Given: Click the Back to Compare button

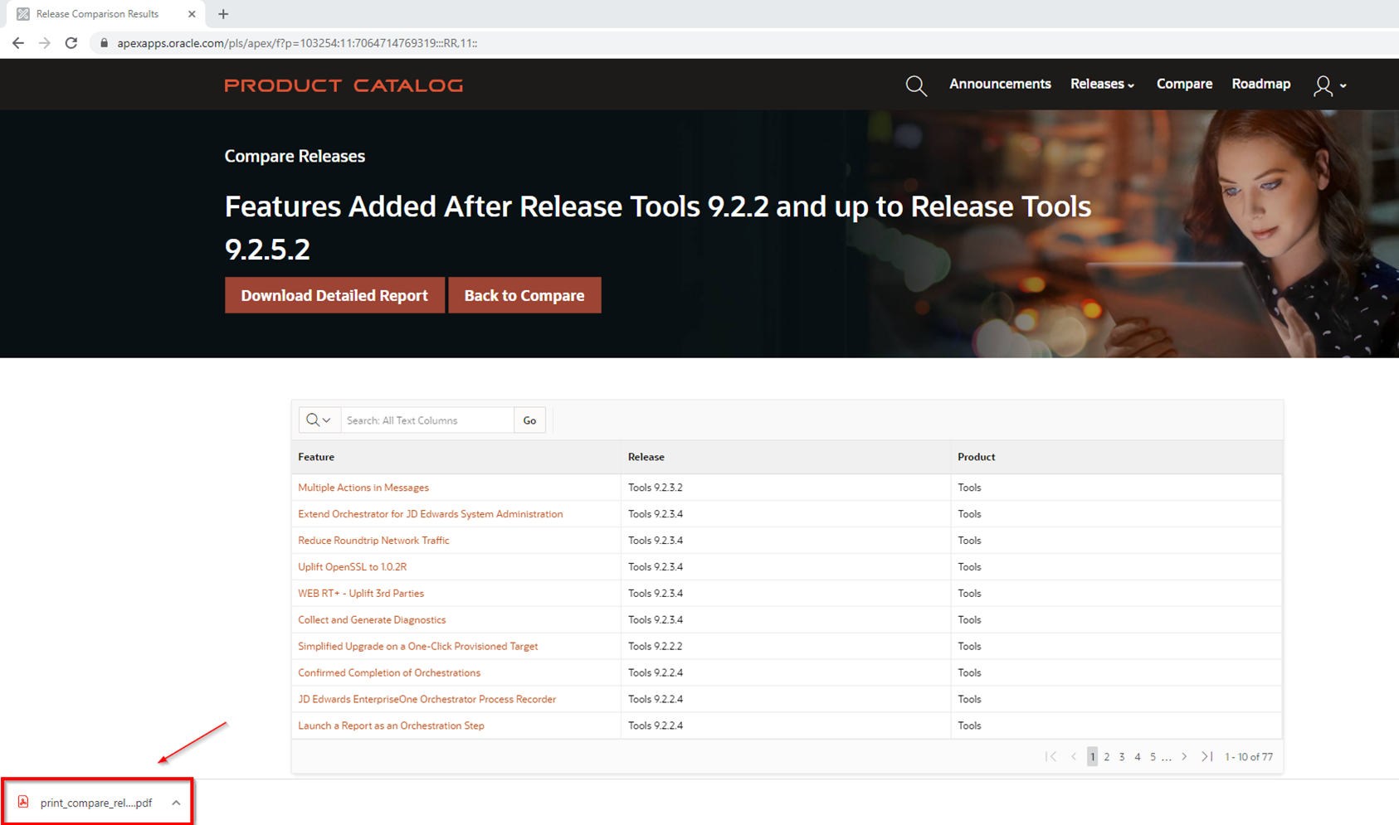Looking at the screenshot, I should click(524, 295).
